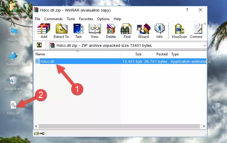Select the Network desktop icon
This screenshot has width=227, height=143.
coord(13,59)
